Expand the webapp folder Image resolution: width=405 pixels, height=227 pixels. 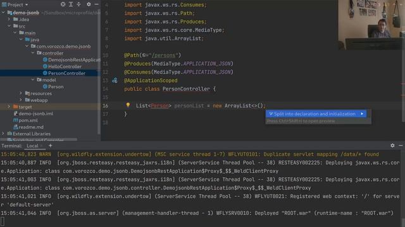tap(21, 100)
